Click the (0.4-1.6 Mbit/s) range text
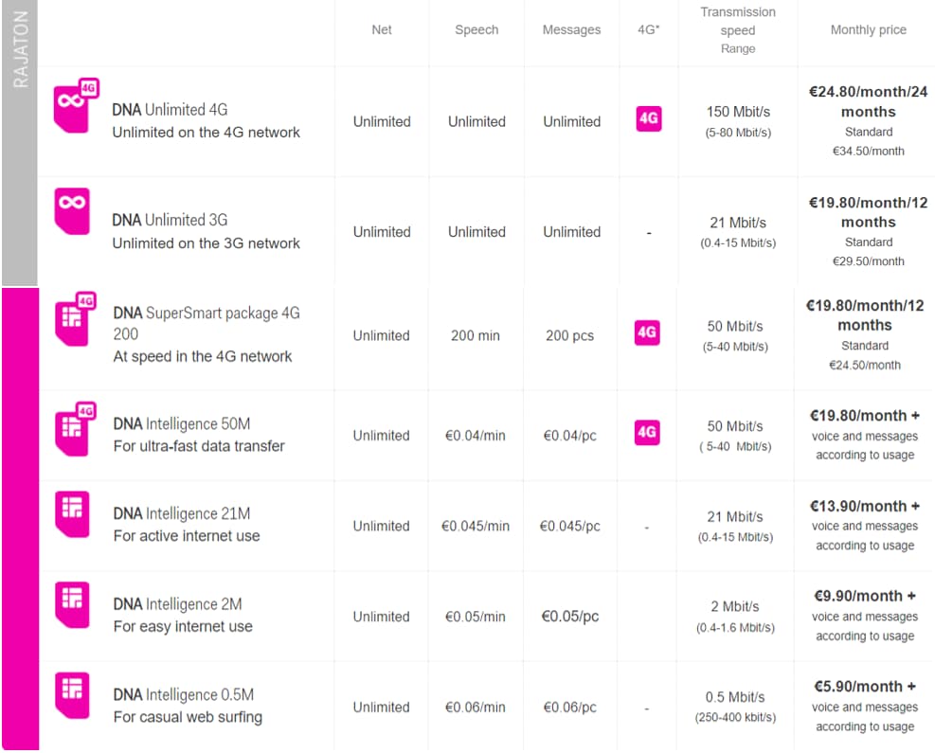The image size is (935, 753). [x=735, y=628]
